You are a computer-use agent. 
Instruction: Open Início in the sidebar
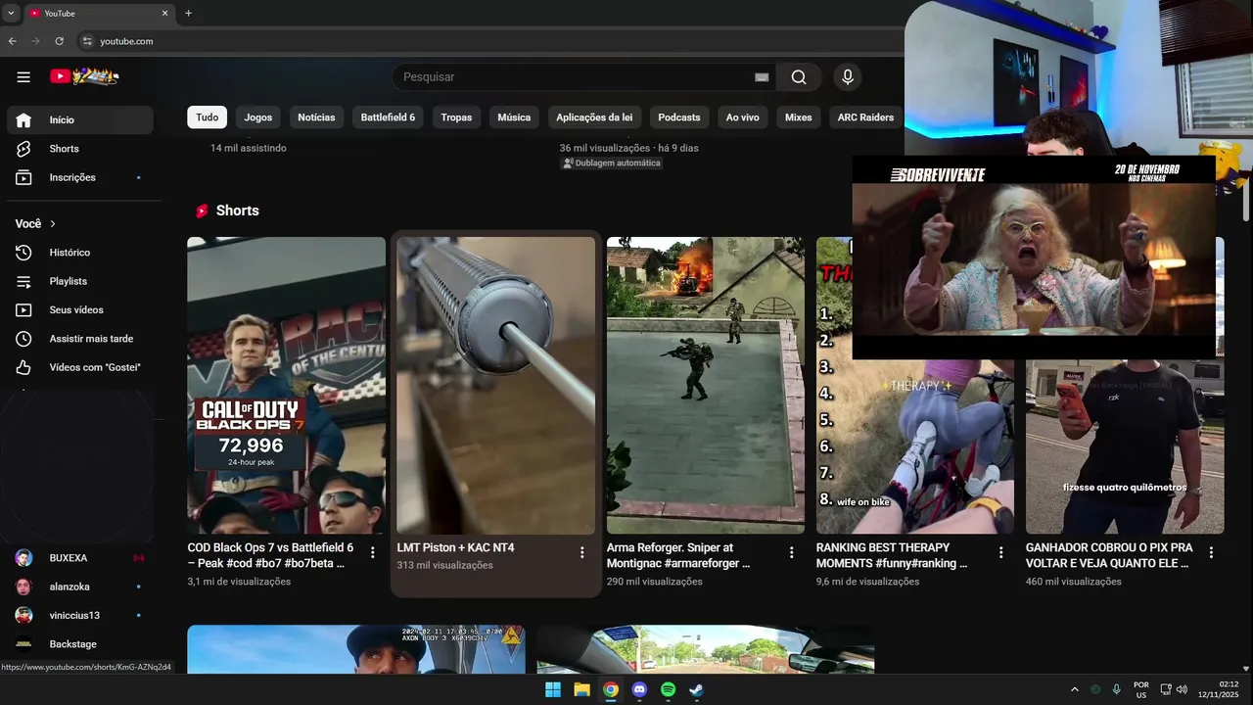point(79,119)
